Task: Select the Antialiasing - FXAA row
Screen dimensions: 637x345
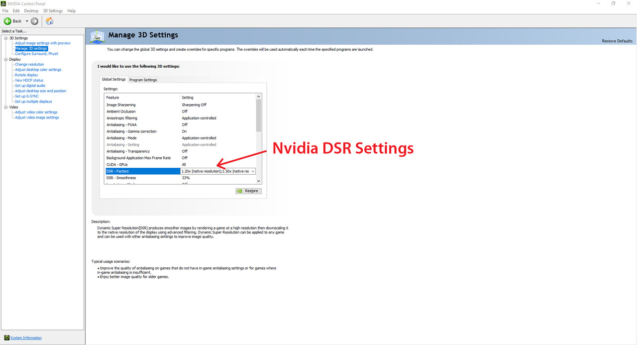Action: (x=180, y=124)
